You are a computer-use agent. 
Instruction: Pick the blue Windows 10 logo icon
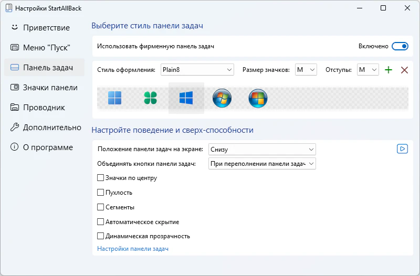(186, 98)
